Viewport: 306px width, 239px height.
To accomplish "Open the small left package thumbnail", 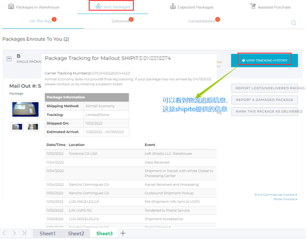I will point(17,127).
